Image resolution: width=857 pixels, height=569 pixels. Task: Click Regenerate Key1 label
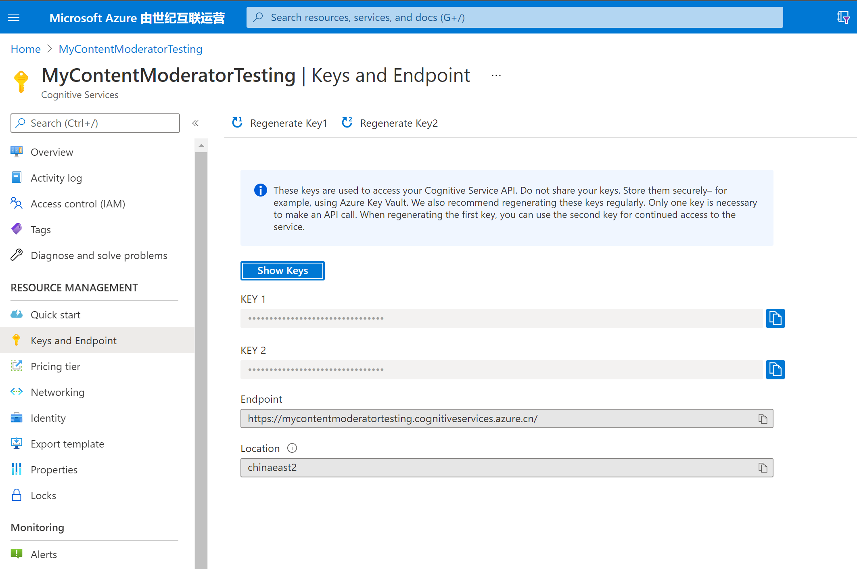coord(288,123)
